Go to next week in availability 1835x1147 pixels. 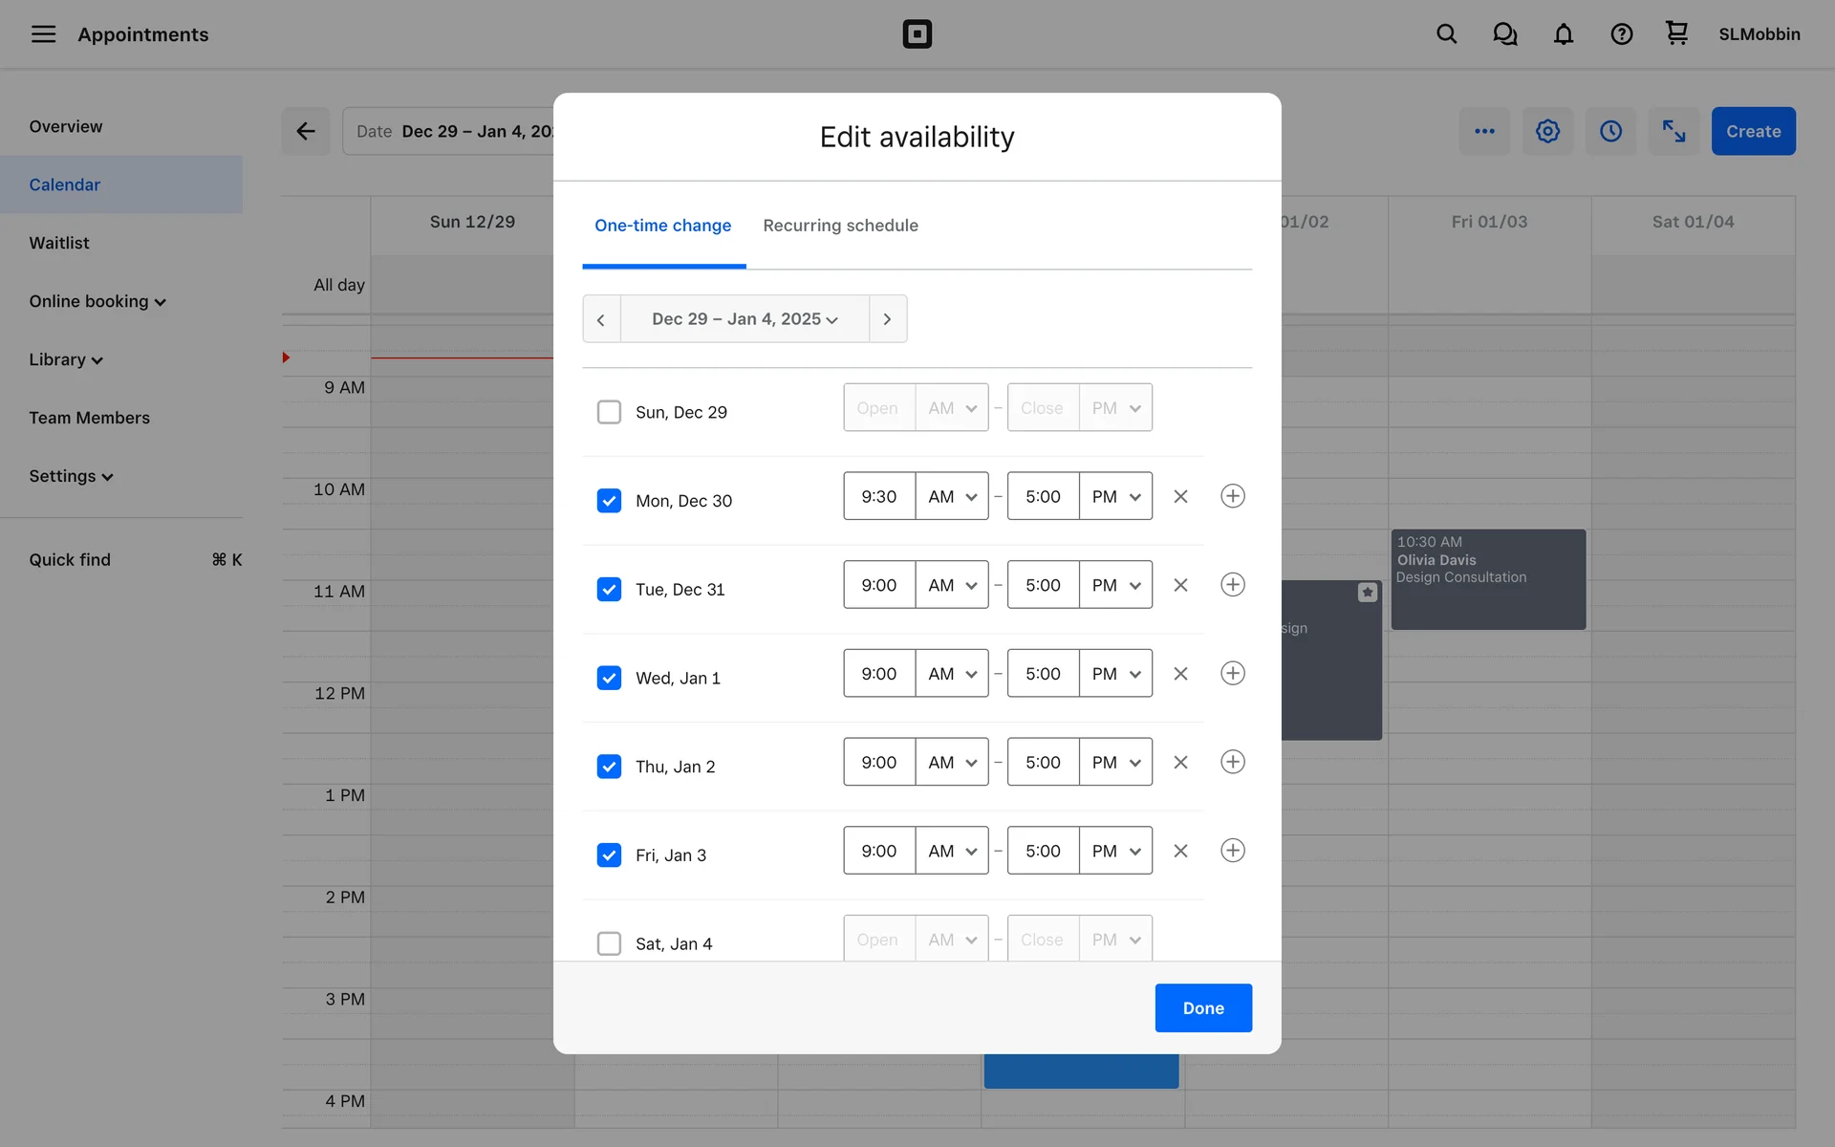coord(887,319)
